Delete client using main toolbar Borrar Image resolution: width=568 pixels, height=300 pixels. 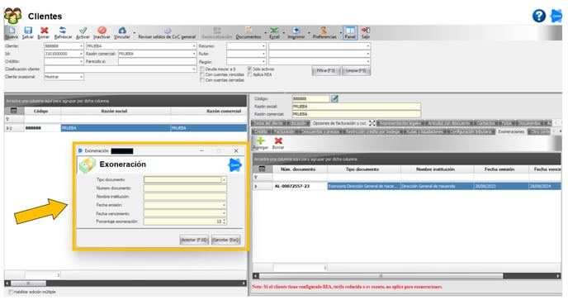(44, 33)
